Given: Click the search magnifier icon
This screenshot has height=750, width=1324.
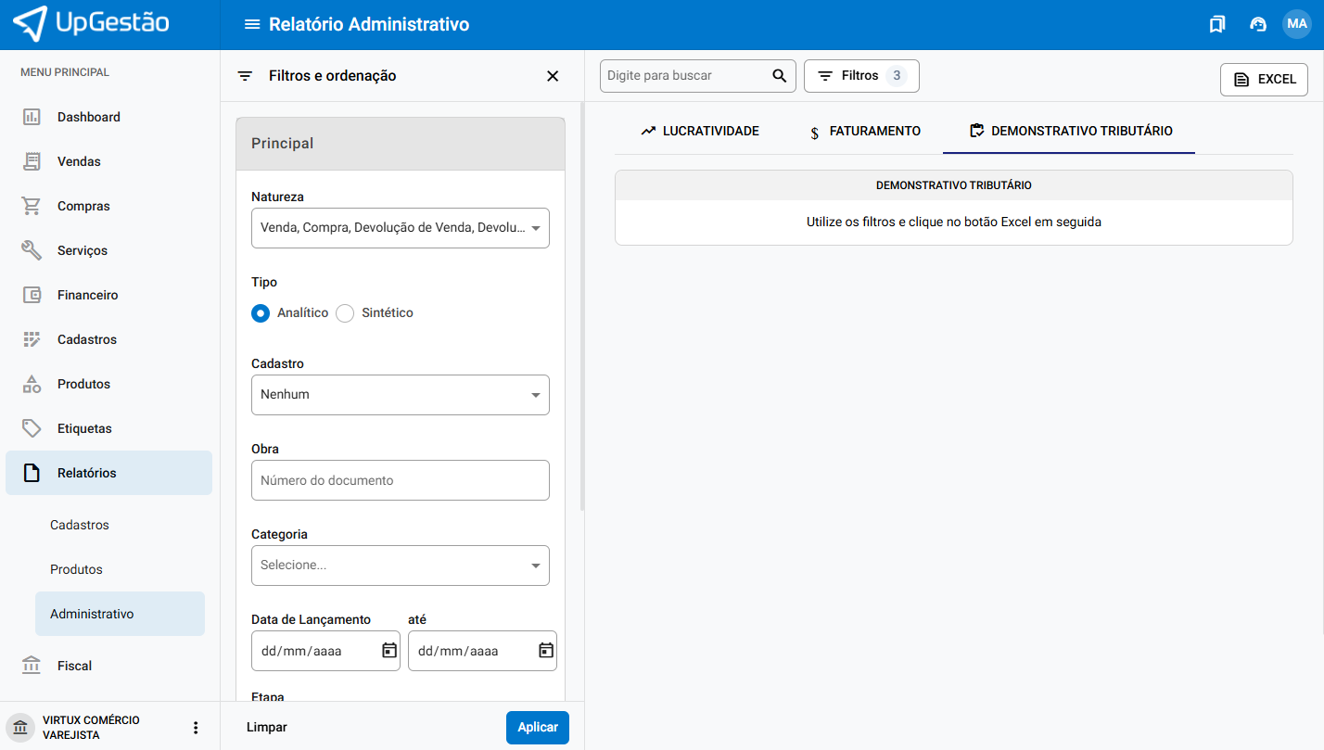Looking at the screenshot, I should pyautogui.click(x=780, y=76).
